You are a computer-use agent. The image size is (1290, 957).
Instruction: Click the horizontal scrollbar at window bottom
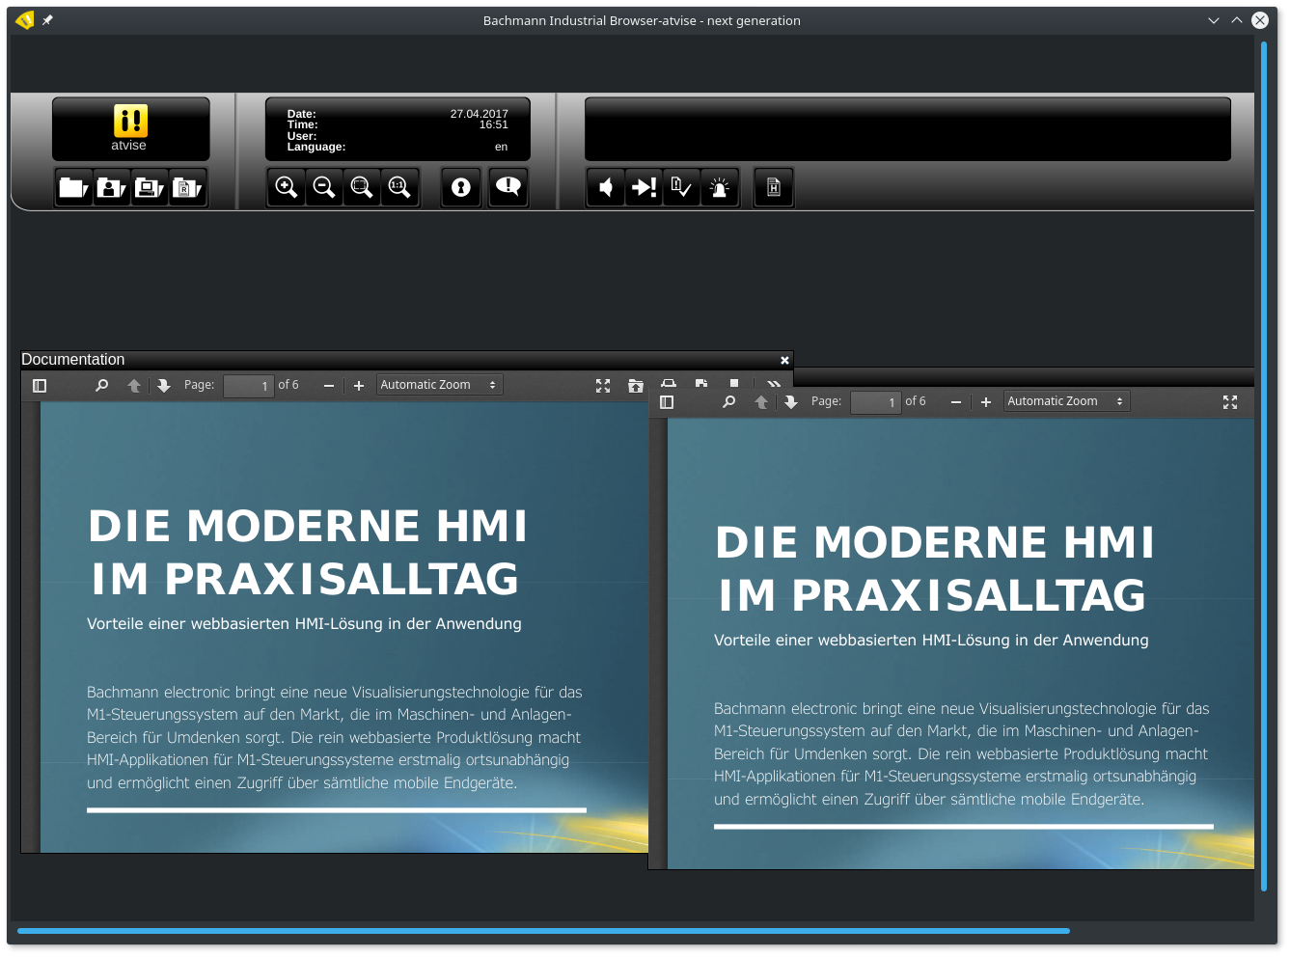[543, 931]
